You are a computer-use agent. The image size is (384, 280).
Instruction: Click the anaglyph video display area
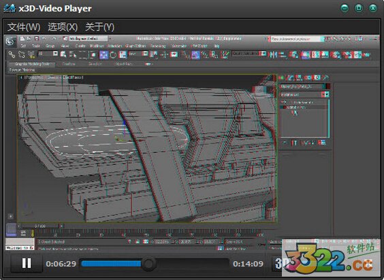point(192,143)
